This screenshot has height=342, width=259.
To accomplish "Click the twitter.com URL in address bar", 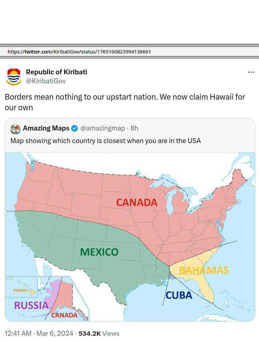I will coord(79,52).
